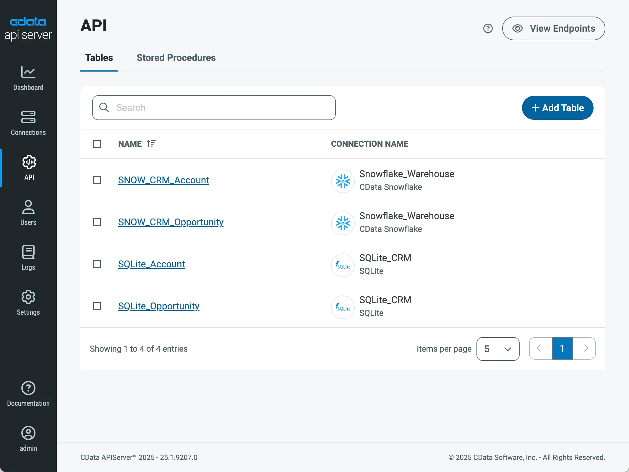Viewport: 629px width, 472px height.
Task: Check the SNOW_CRM_Account table checkbox
Action: (x=97, y=180)
